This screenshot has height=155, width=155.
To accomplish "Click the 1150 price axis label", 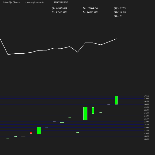I will click(x=146, y=131).
